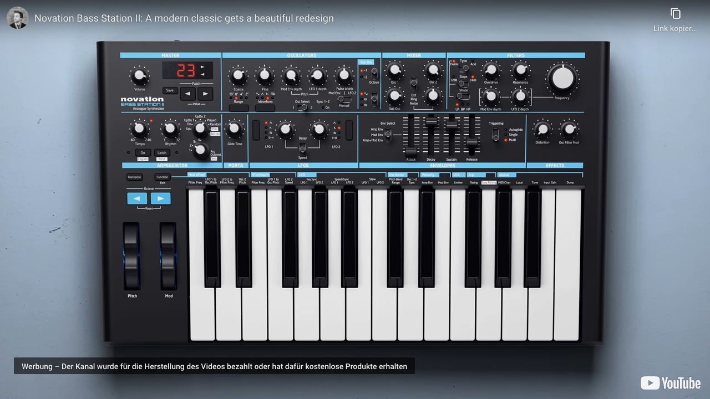This screenshot has width=710, height=399.
Task: Flip the LFO Delay/Speed switch
Action: pyautogui.click(x=302, y=147)
